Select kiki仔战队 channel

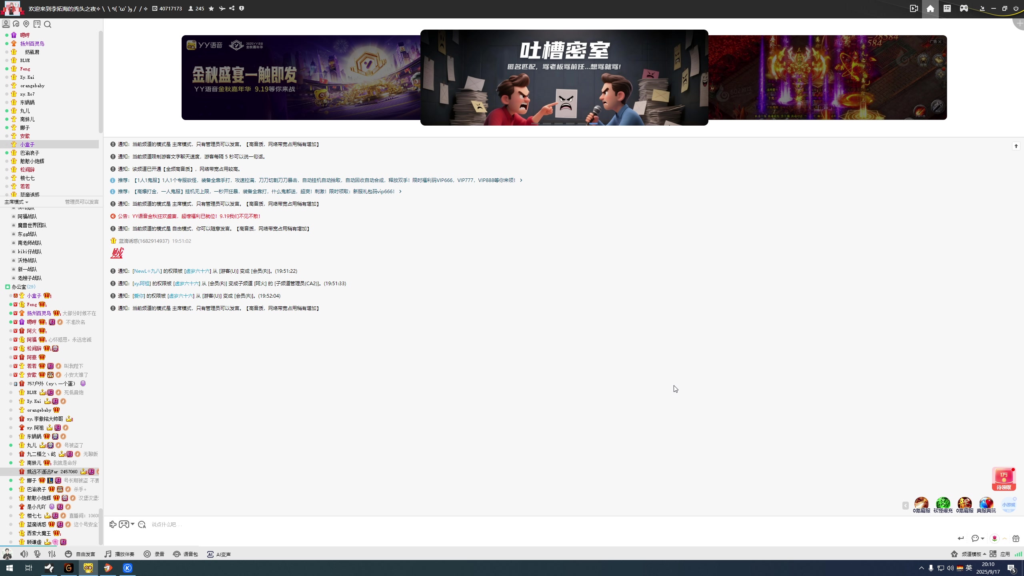[30, 252]
